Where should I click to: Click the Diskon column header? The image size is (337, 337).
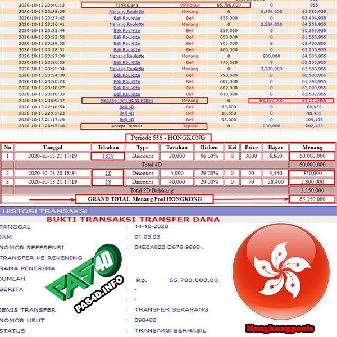[209, 147]
